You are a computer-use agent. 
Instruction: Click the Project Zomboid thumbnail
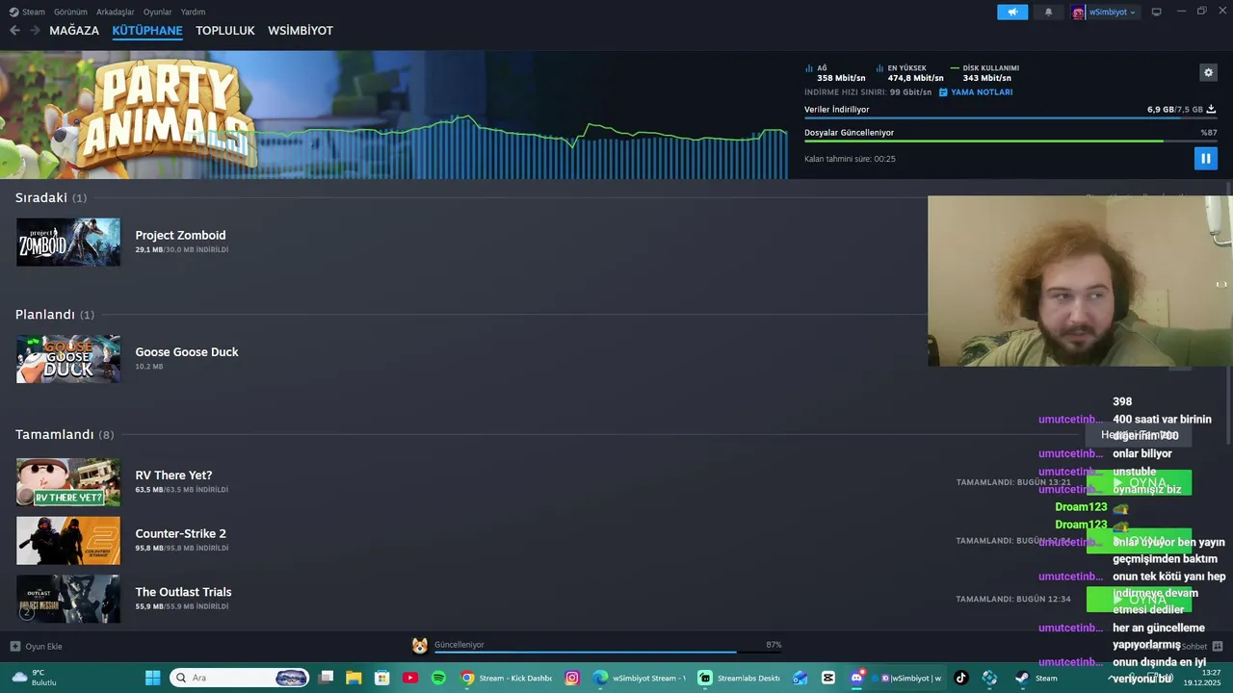pos(68,242)
